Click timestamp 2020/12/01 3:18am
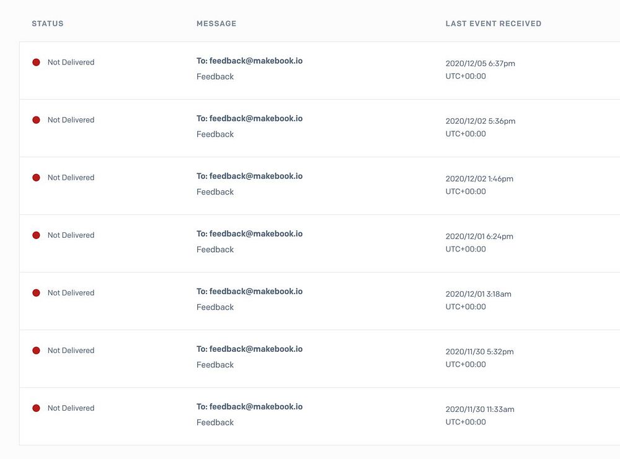 pos(479,294)
